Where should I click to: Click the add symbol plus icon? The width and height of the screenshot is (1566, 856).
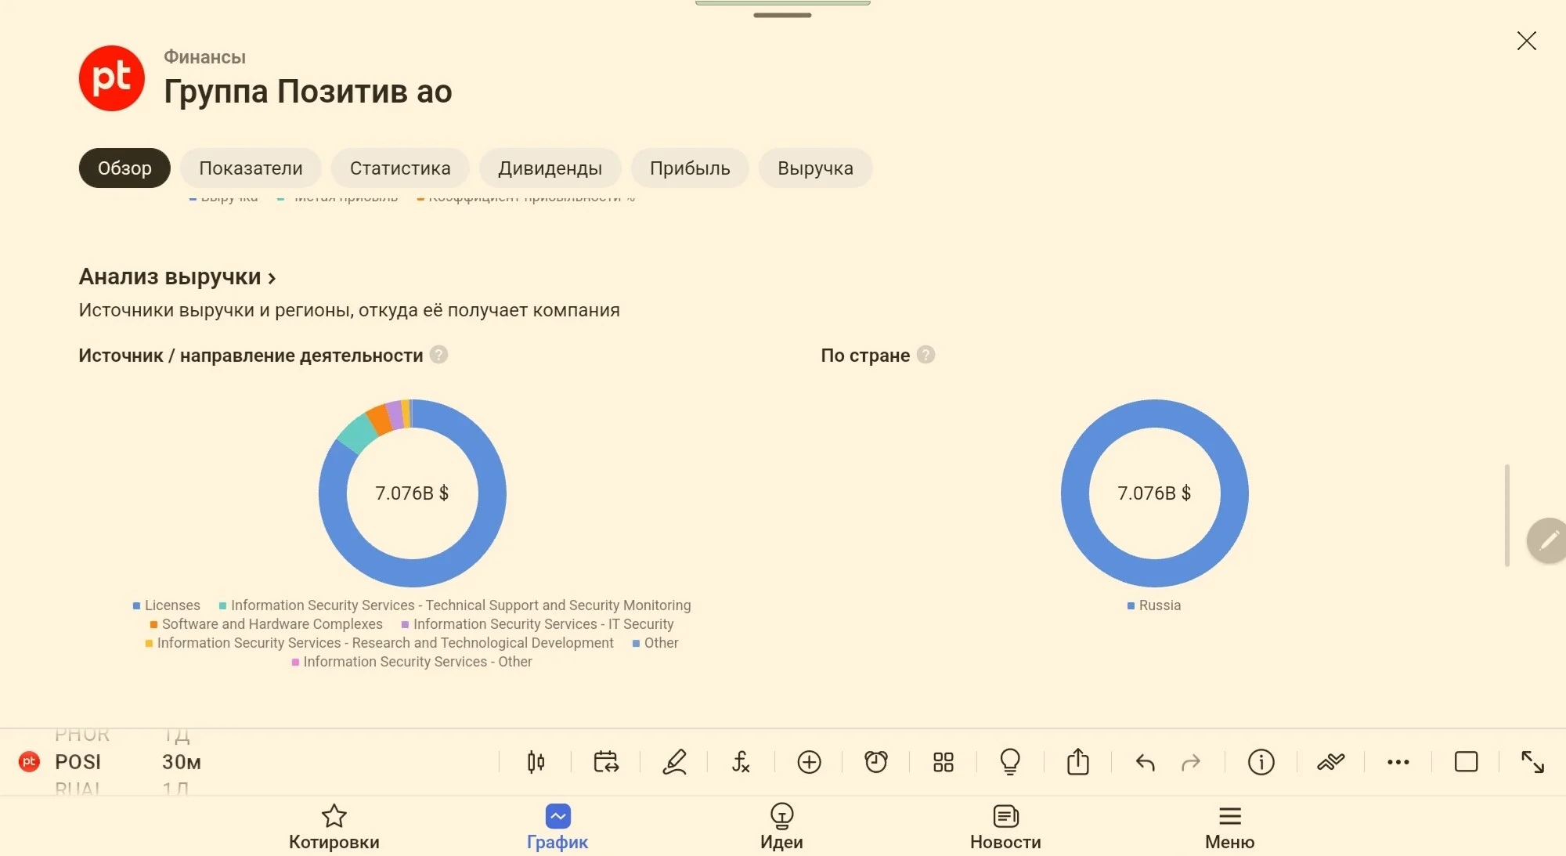(x=809, y=762)
